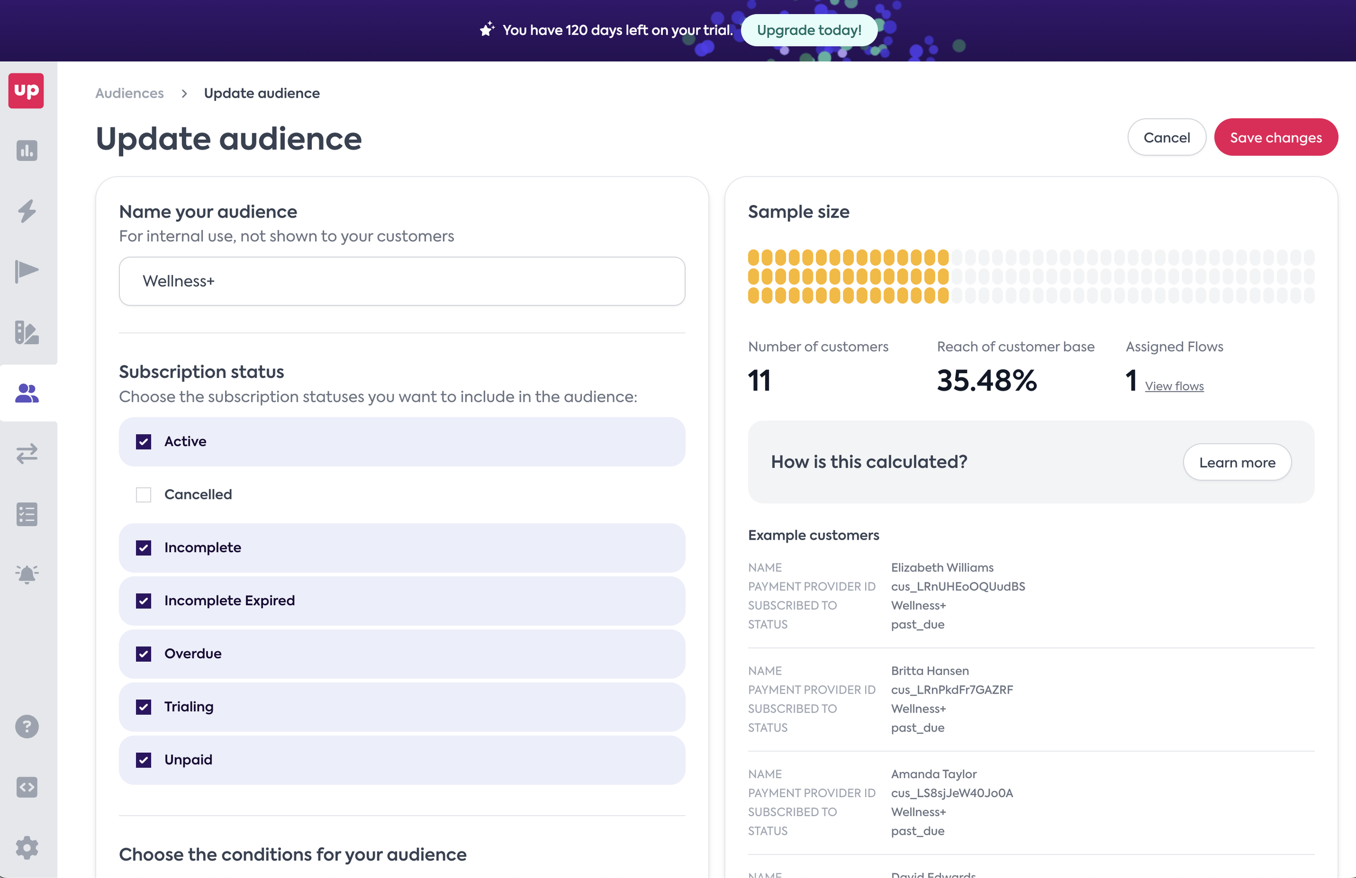Image resolution: width=1356 pixels, height=878 pixels.
Task: Open the lightning bolt sidebar icon
Action: pos(27,212)
